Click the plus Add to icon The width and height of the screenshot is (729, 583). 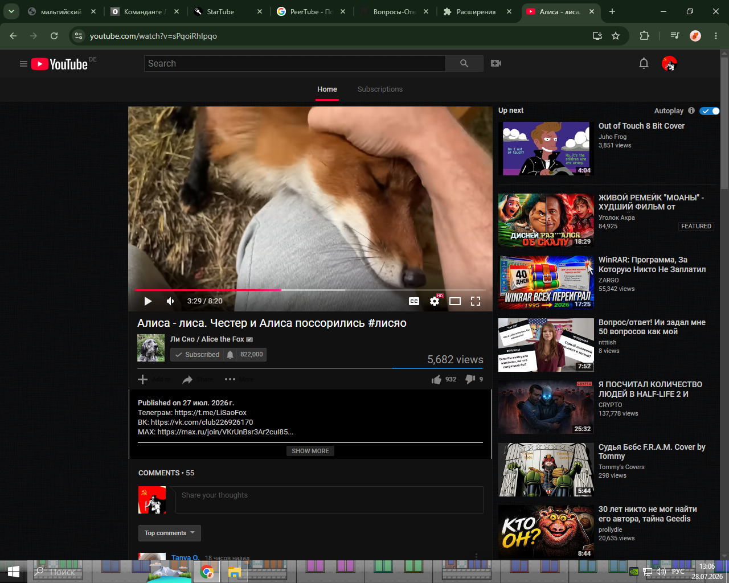point(143,379)
